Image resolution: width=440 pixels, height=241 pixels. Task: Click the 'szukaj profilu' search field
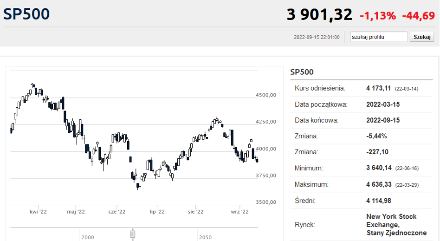(x=379, y=37)
